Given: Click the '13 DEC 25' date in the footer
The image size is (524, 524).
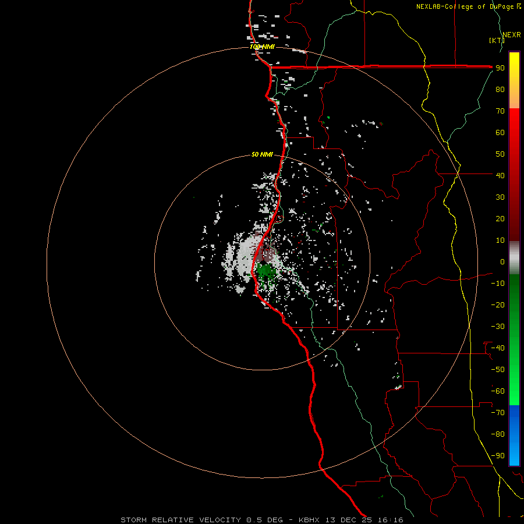Looking at the screenshot, I should (x=349, y=520).
